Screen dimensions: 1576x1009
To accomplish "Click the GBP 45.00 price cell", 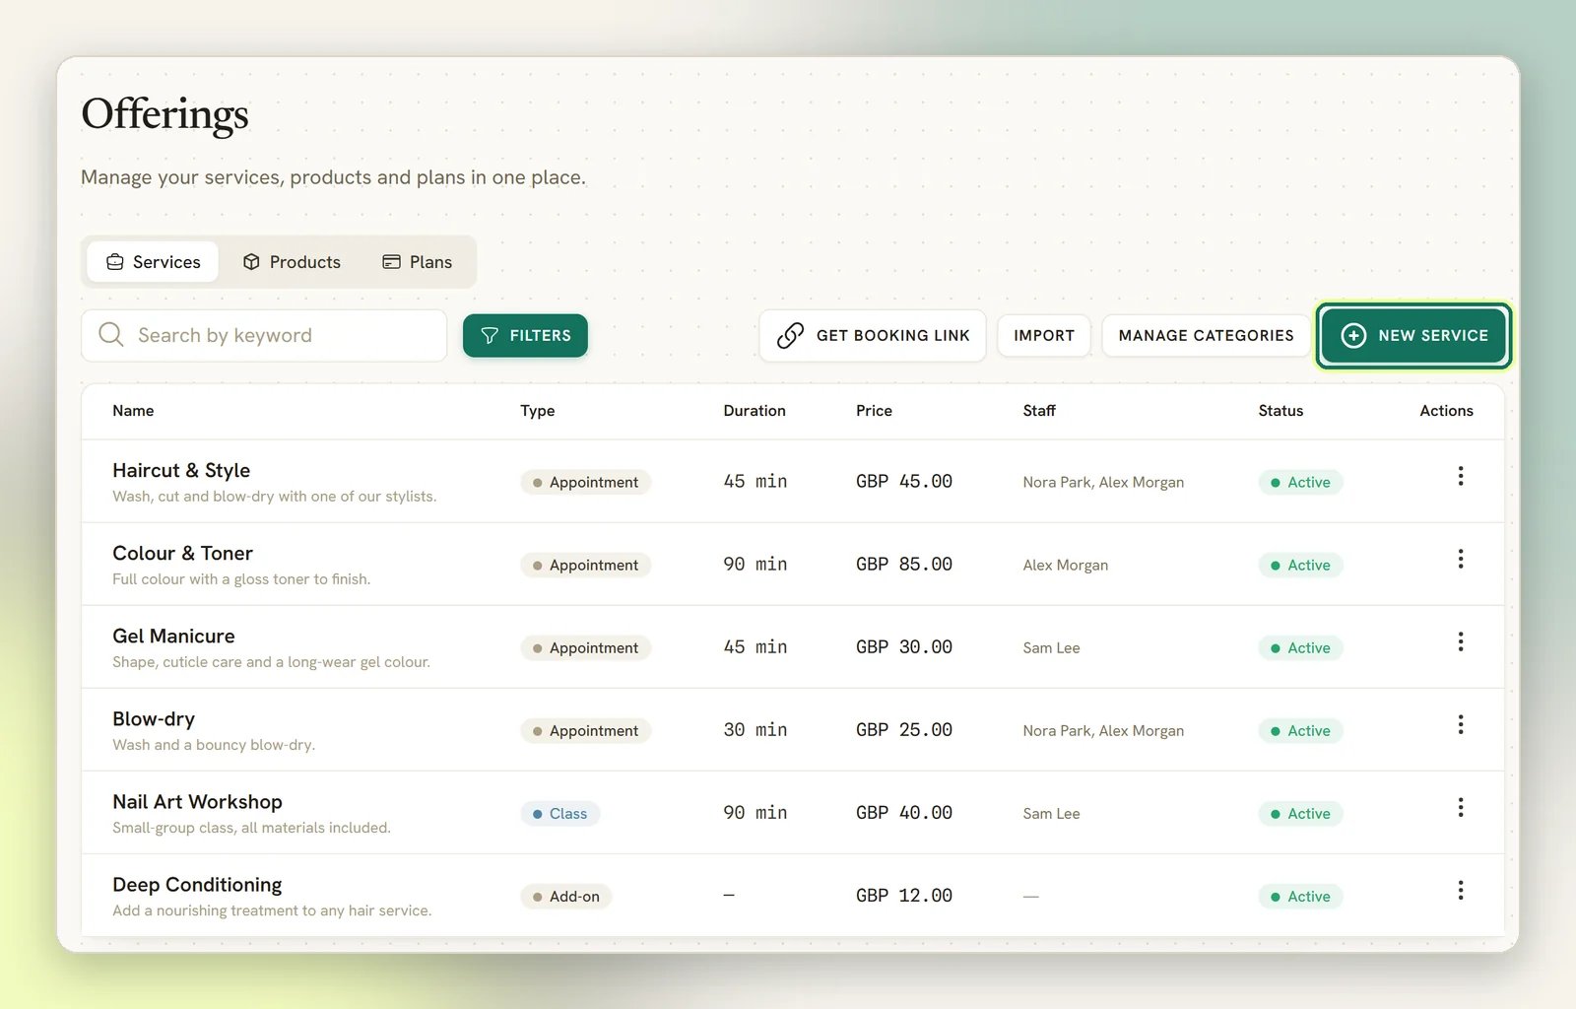I will point(904,482).
